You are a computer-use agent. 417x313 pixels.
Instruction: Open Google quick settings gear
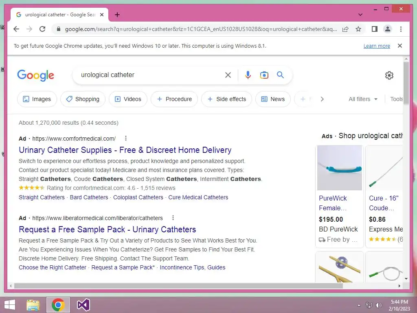coord(389,75)
